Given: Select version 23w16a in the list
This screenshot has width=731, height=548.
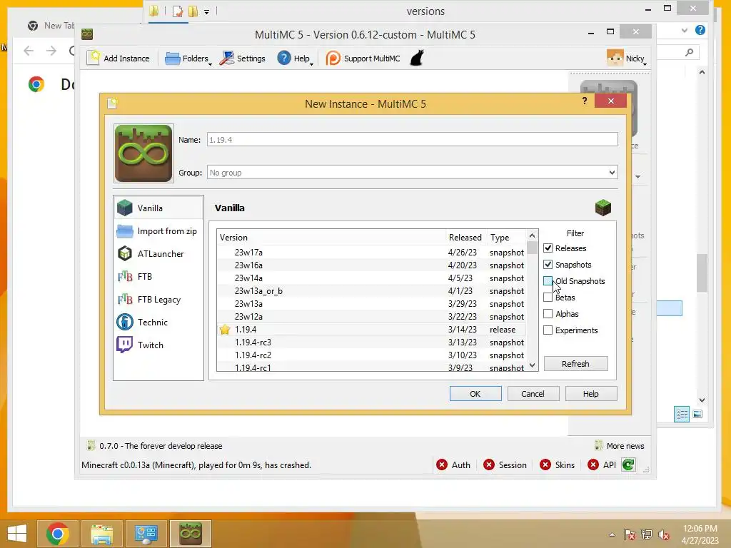Looking at the screenshot, I should 371,265.
